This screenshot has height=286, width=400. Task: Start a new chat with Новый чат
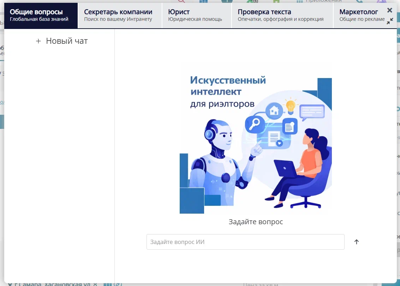tap(66, 41)
